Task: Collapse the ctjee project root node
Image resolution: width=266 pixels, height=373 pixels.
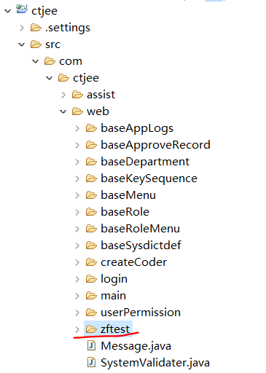Action: (x=8, y=11)
